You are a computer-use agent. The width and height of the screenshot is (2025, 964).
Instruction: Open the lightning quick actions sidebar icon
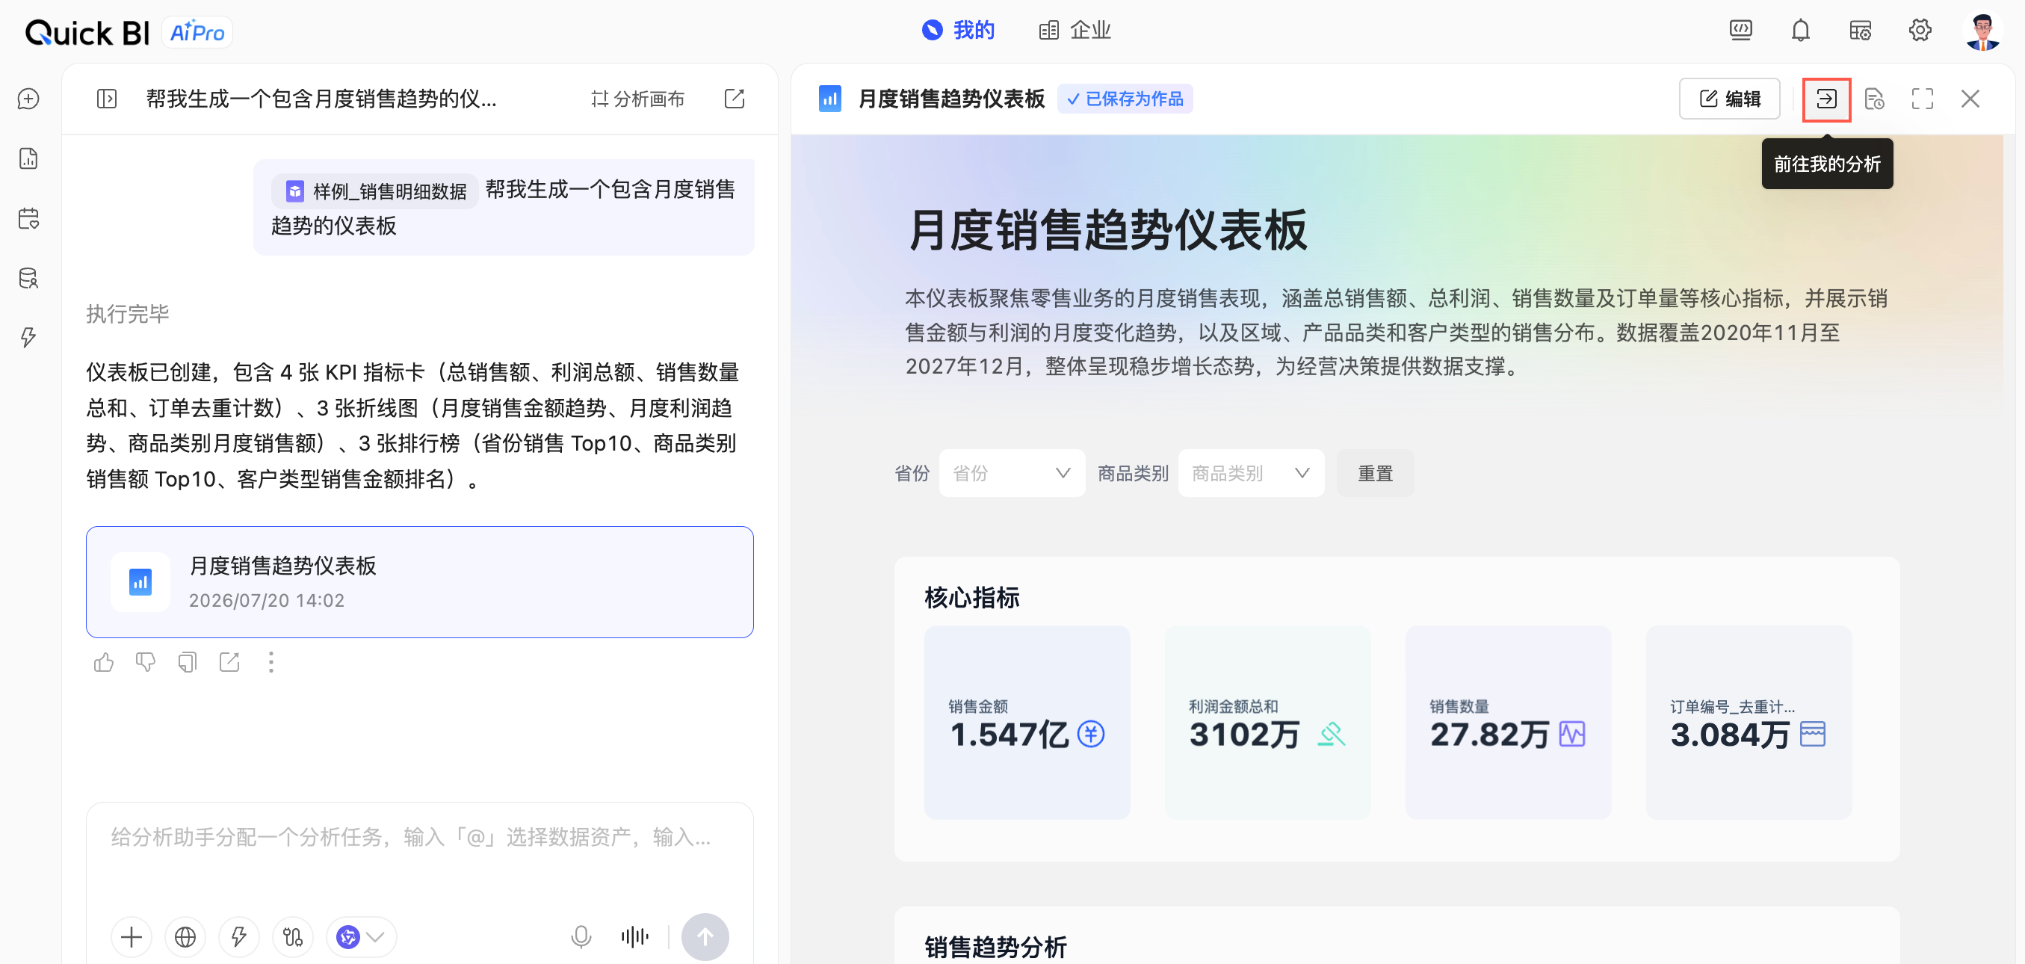pos(28,337)
